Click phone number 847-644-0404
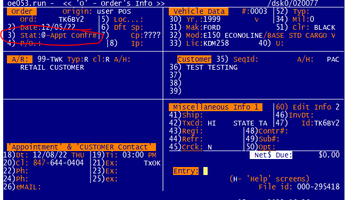Image resolution: width=345 pixels, height=200 pixels. (59, 163)
